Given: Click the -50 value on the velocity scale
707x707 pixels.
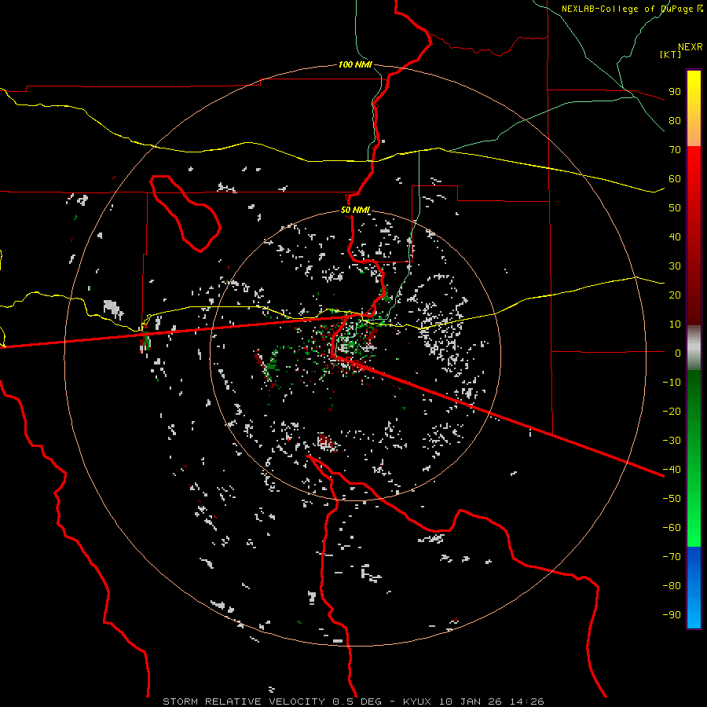Looking at the screenshot, I should click(672, 499).
